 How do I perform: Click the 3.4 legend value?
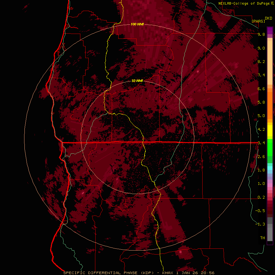pos(261,143)
